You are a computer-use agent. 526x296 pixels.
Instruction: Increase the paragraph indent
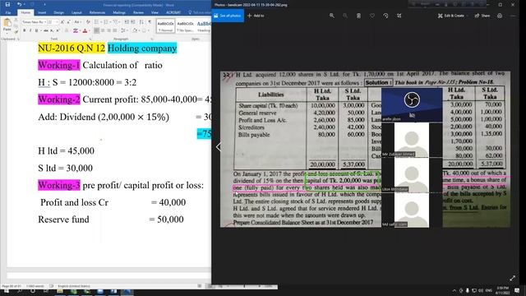(x=133, y=22)
